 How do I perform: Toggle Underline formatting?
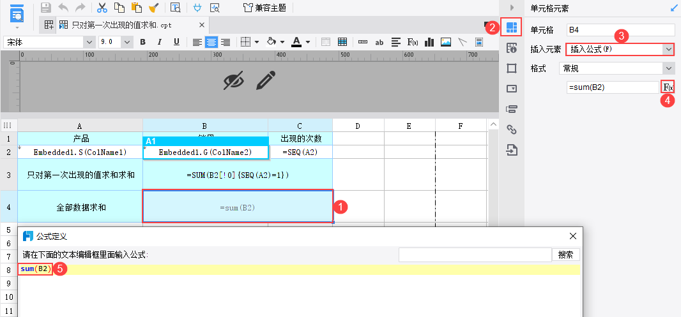click(x=176, y=41)
